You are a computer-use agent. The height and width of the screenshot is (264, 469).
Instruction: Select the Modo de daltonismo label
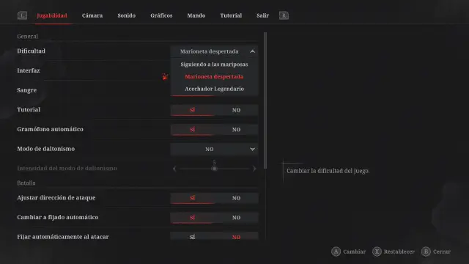45,149
